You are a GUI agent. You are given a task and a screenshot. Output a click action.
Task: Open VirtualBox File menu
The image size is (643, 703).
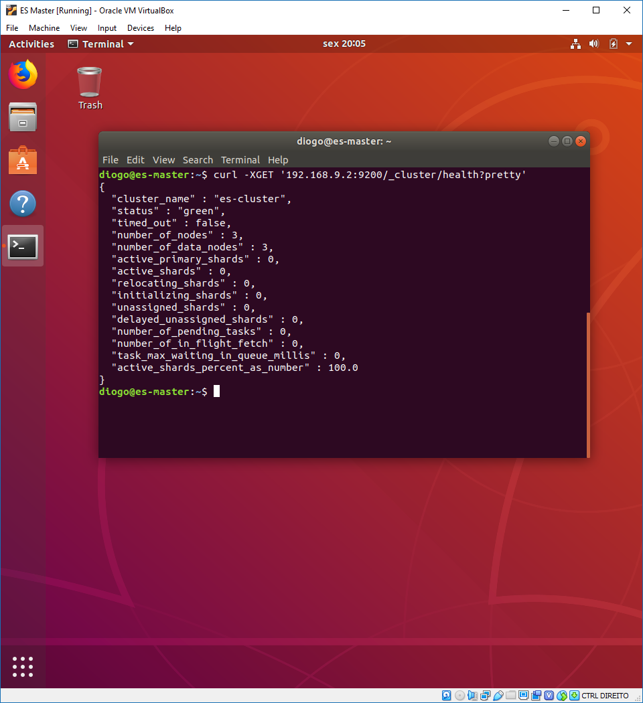(x=12, y=28)
